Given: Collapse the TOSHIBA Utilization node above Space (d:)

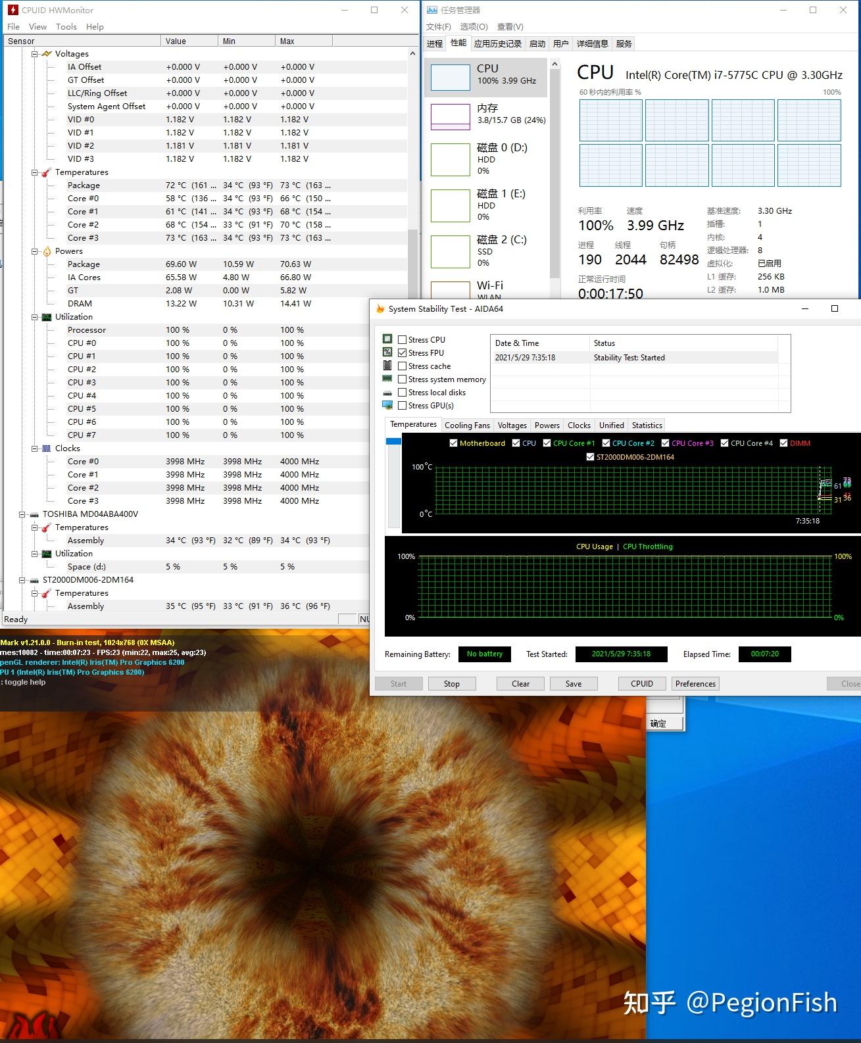Looking at the screenshot, I should click(x=35, y=554).
